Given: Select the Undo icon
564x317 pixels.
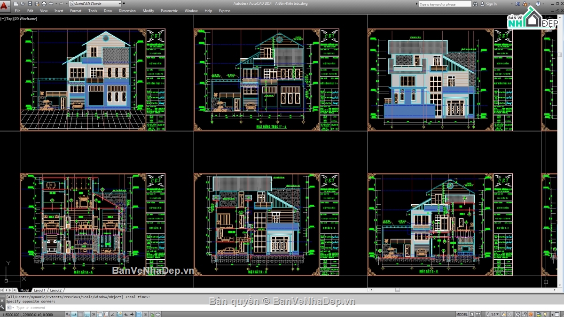Looking at the screenshot, I should tap(51, 3).
